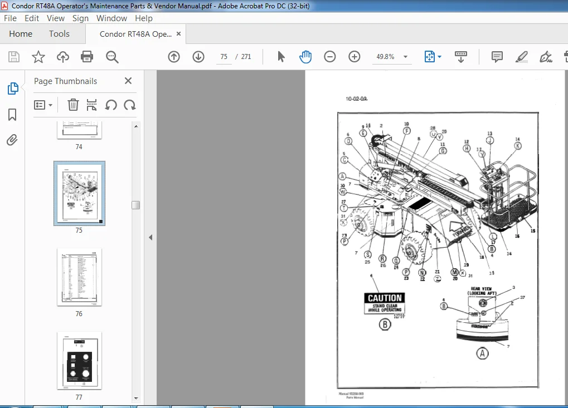The image size is (568, 408).
Task: Activate the Hand pan tool
Action: [x=305, y=57]
